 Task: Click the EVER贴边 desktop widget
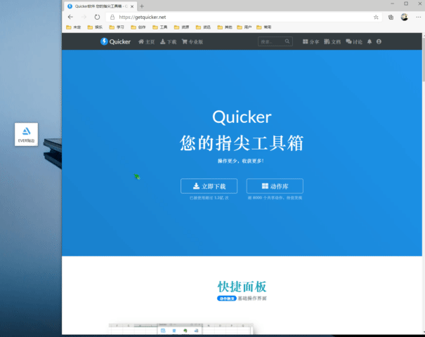click(x=26, y=134)
